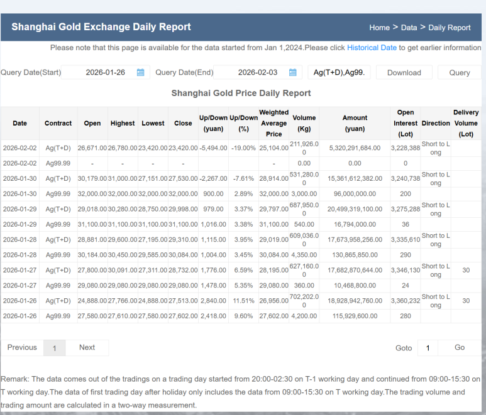Open Daily Report breadcrumb link
This screenshot has height=415, width=486.
pyautogui.click(x=449, y=28)
